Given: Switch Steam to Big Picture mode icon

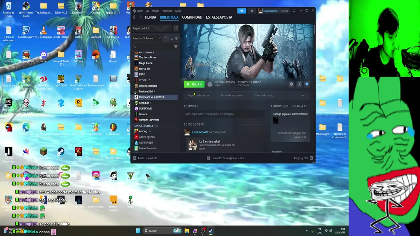Looking at the screenshot, I should pos(294,11).
